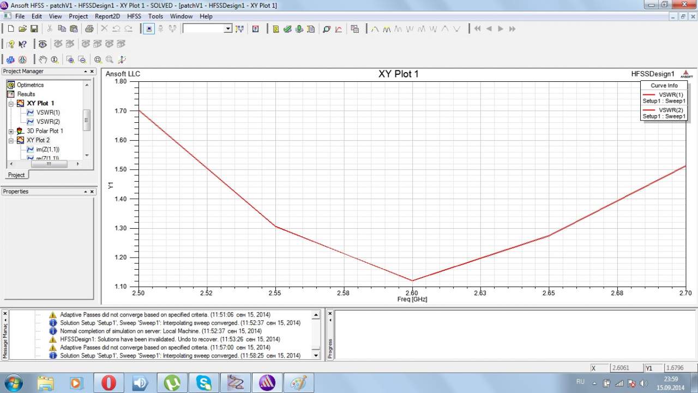
Task: Open the Report2D menu
Action: pos(107,16)
